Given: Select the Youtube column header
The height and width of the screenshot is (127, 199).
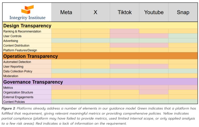Looking at the screenshot, I should (154, 12).
